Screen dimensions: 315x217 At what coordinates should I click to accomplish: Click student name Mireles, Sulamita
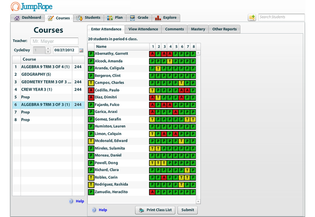coord(110,148)
